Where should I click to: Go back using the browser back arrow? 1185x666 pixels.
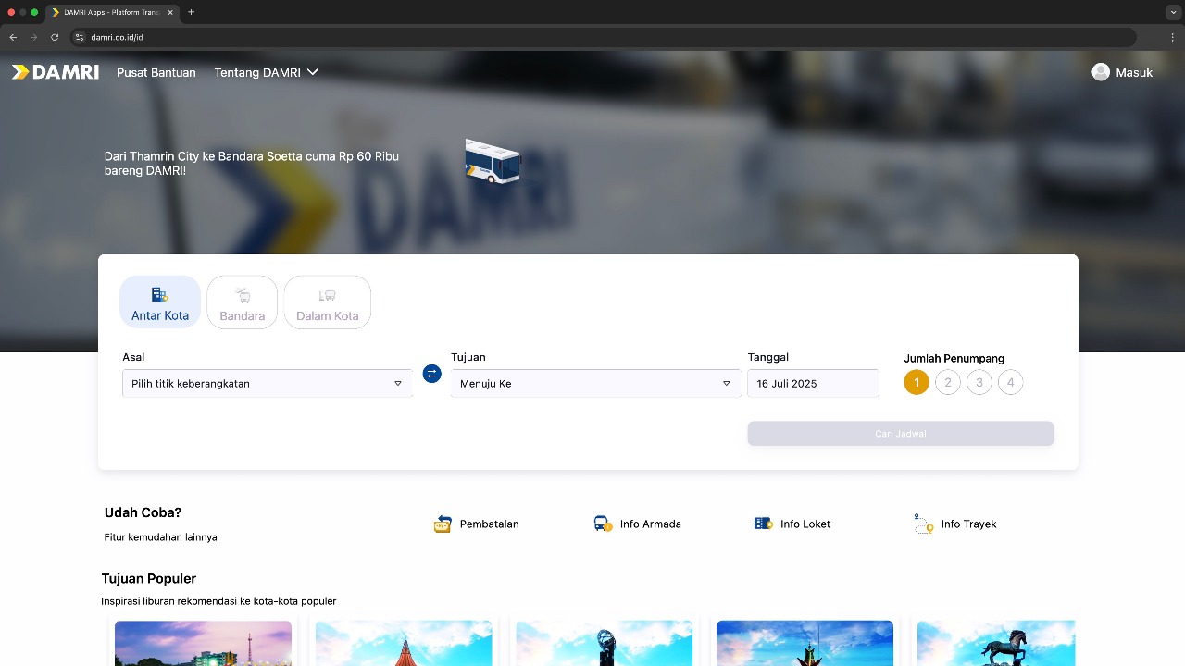(13, 37)
